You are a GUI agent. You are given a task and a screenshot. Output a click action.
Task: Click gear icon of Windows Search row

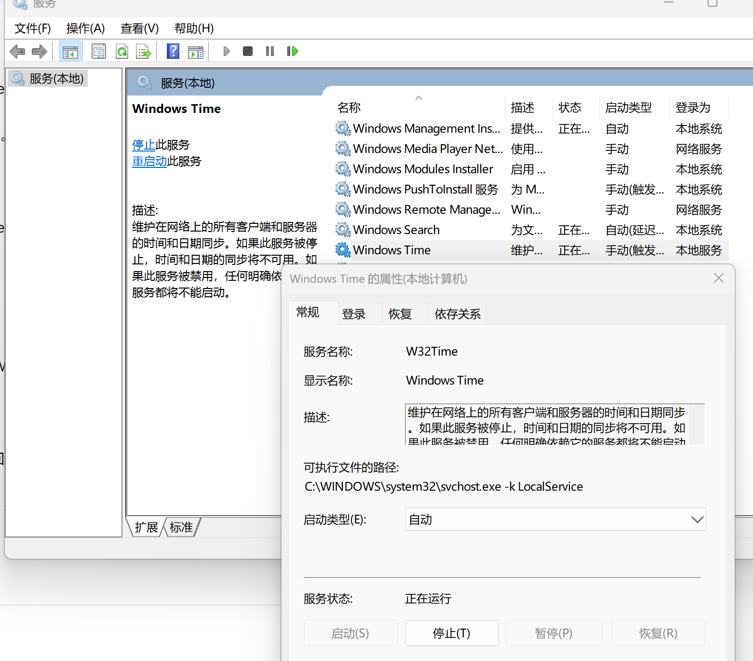click(x=343, y=230)
